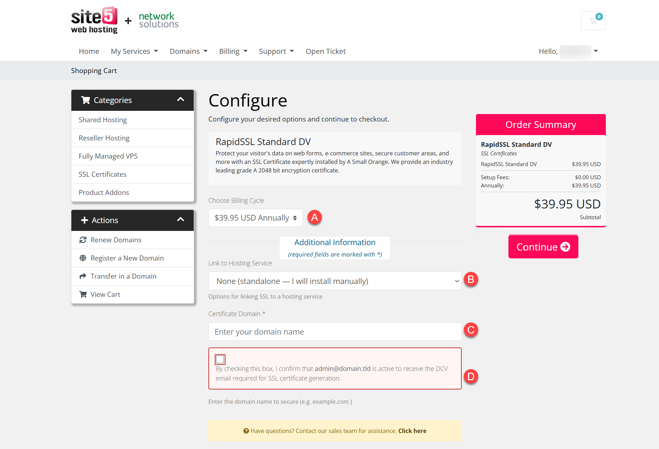Viewport: 659px width, 449px height.
Task: Click the '$39.95 USD' subtotal amount
Action: point(567,204)
